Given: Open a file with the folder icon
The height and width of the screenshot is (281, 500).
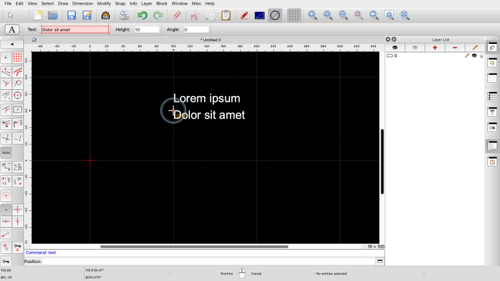Looking at the screenshot, I should click(x=53, y=15).
